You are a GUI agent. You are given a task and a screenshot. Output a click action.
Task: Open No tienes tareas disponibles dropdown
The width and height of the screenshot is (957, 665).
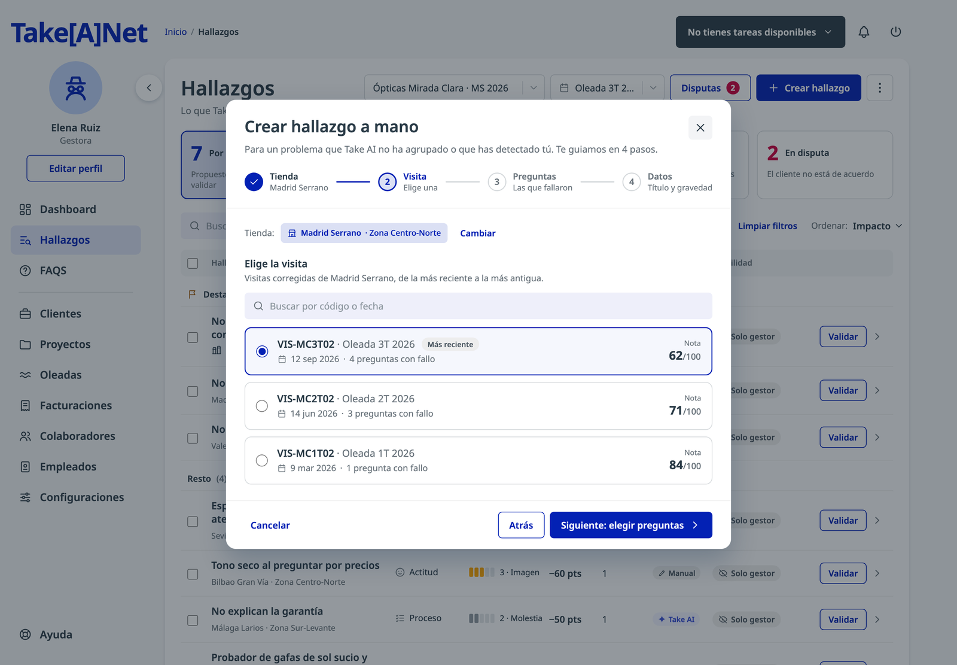(x=760, y=32)
